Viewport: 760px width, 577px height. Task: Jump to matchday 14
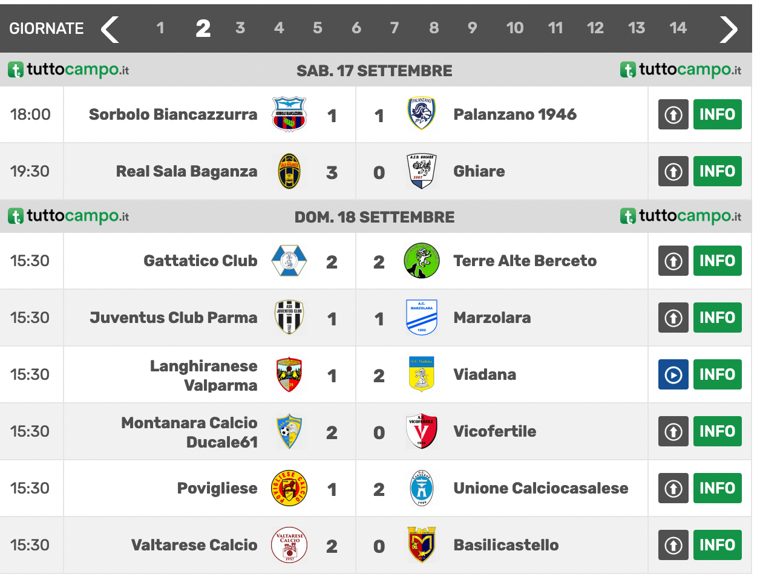[678, 28]
